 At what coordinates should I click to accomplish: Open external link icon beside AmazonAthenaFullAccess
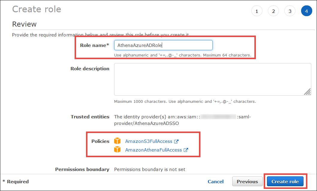click(186, 150)
